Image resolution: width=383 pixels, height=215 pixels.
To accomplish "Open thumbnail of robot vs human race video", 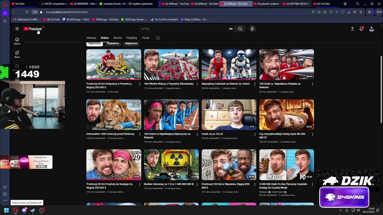I will (x=229, y=64).
